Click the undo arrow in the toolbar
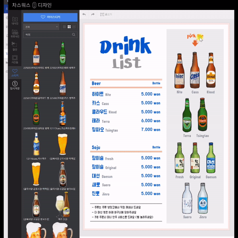 click(84, 14)
